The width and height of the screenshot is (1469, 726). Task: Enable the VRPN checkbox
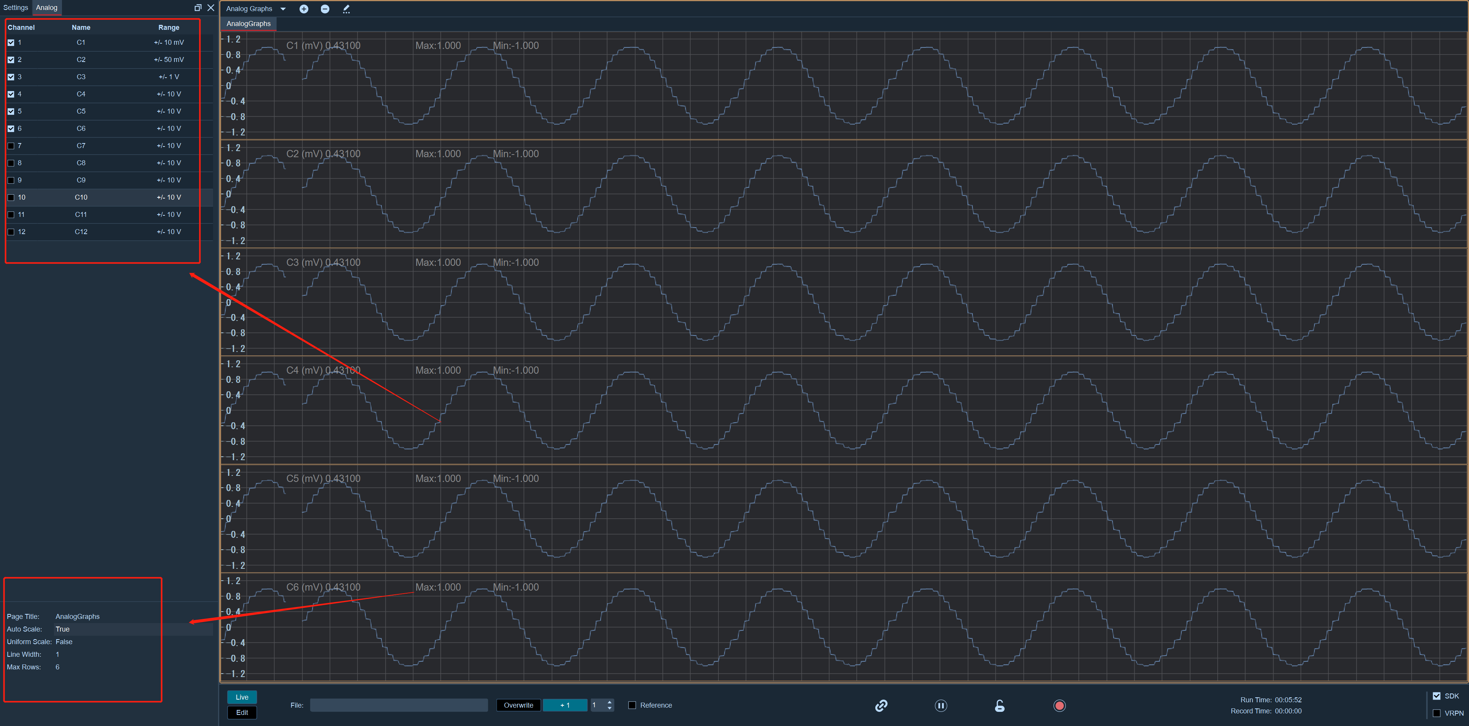click(1436, 713)
